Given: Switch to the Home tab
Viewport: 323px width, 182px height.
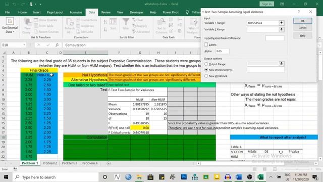Looking at the screenshot, I should click(22, 12).
